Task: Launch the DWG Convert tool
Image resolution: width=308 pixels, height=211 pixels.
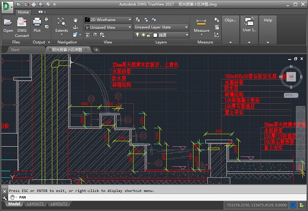Action: pos(22,22)
